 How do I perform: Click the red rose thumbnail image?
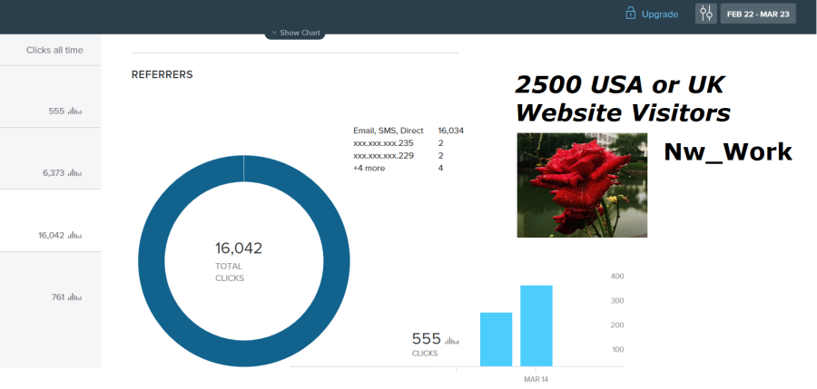(582, 185)
